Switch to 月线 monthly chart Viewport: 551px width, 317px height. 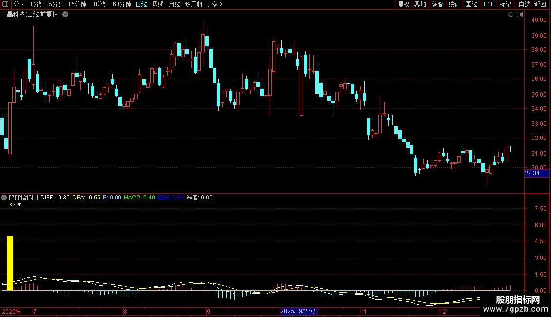pos(174,4)
